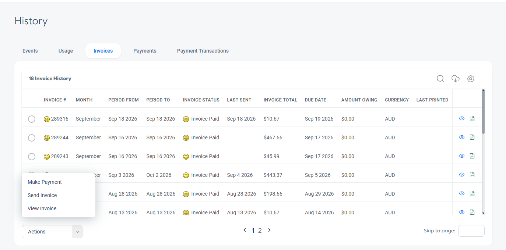Go to next page with right chevron
The image size is (506, 250).
269,230
